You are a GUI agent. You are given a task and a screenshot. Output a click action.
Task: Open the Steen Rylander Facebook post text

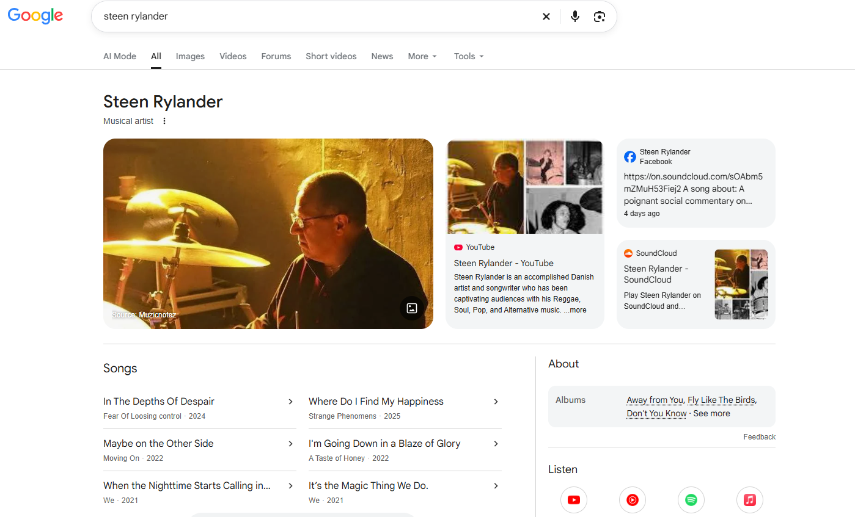coord(693,189)
